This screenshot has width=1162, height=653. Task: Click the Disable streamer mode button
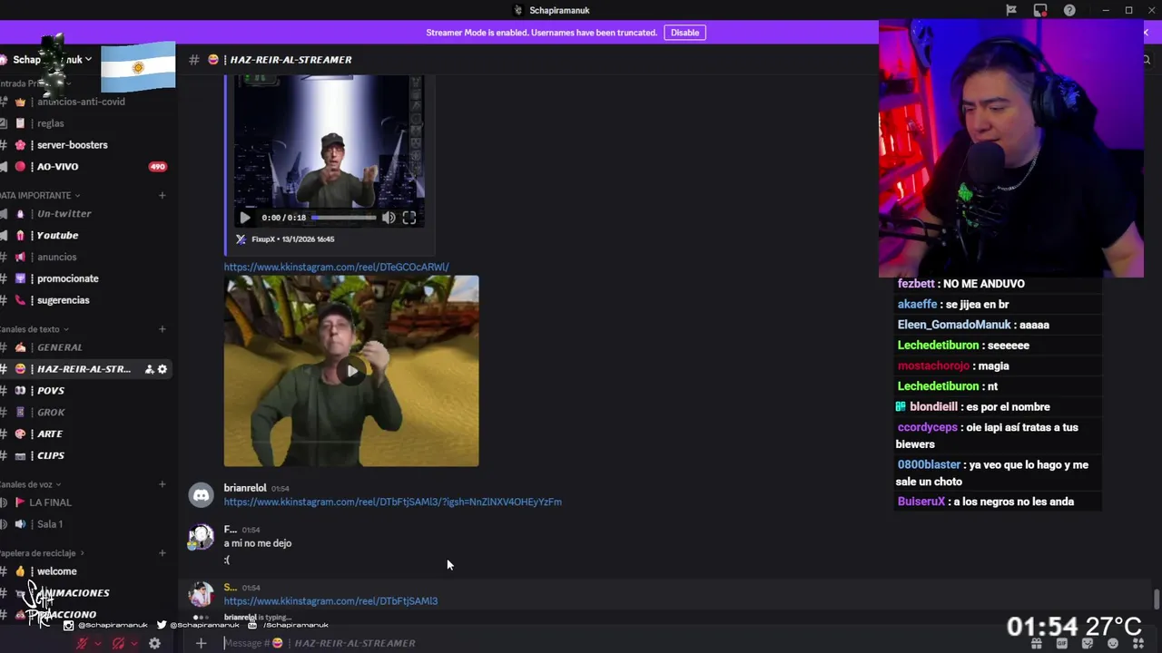point(684,33)
